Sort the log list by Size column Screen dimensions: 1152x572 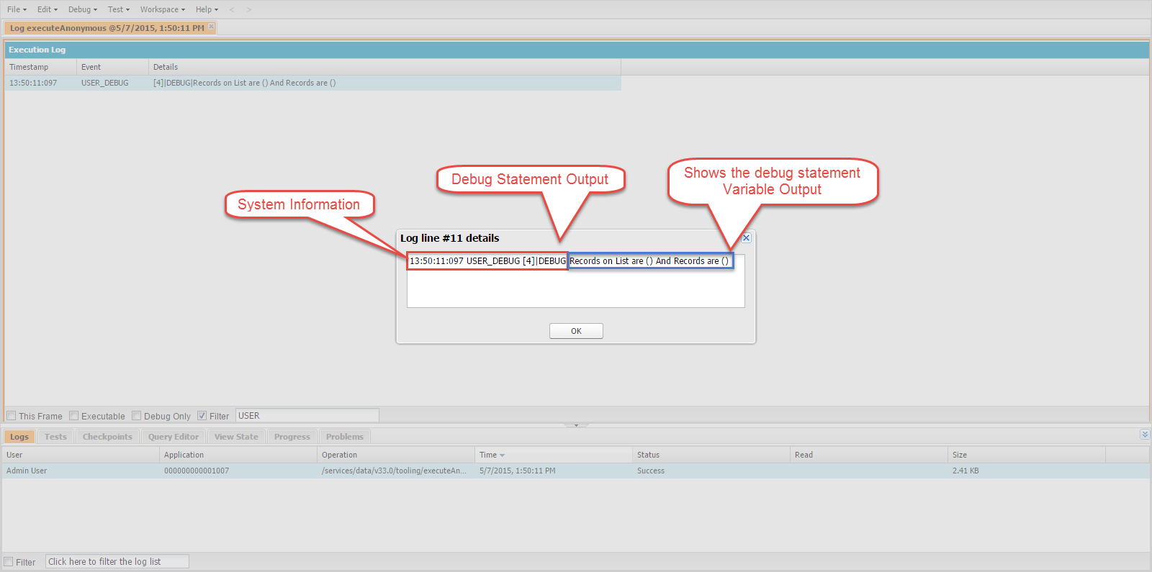[1027, 455]
